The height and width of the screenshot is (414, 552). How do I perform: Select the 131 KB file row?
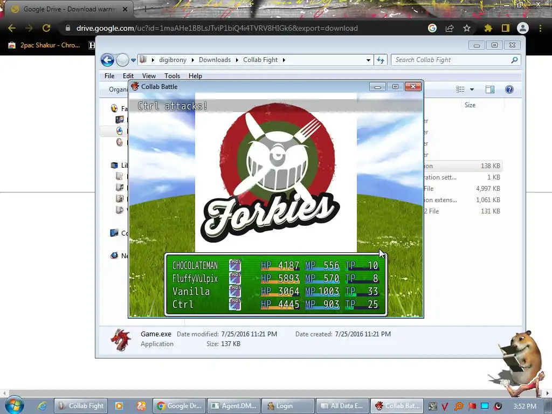pos(462,211)
